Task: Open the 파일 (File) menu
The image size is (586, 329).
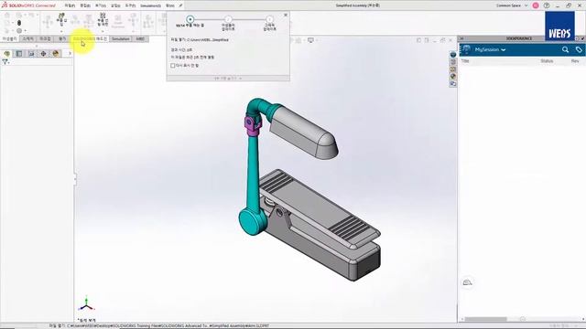Action: click(70, 5)
